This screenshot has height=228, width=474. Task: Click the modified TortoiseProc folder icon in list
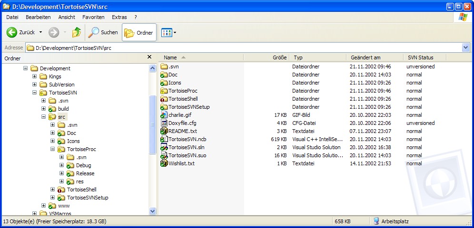coord(164,91)
